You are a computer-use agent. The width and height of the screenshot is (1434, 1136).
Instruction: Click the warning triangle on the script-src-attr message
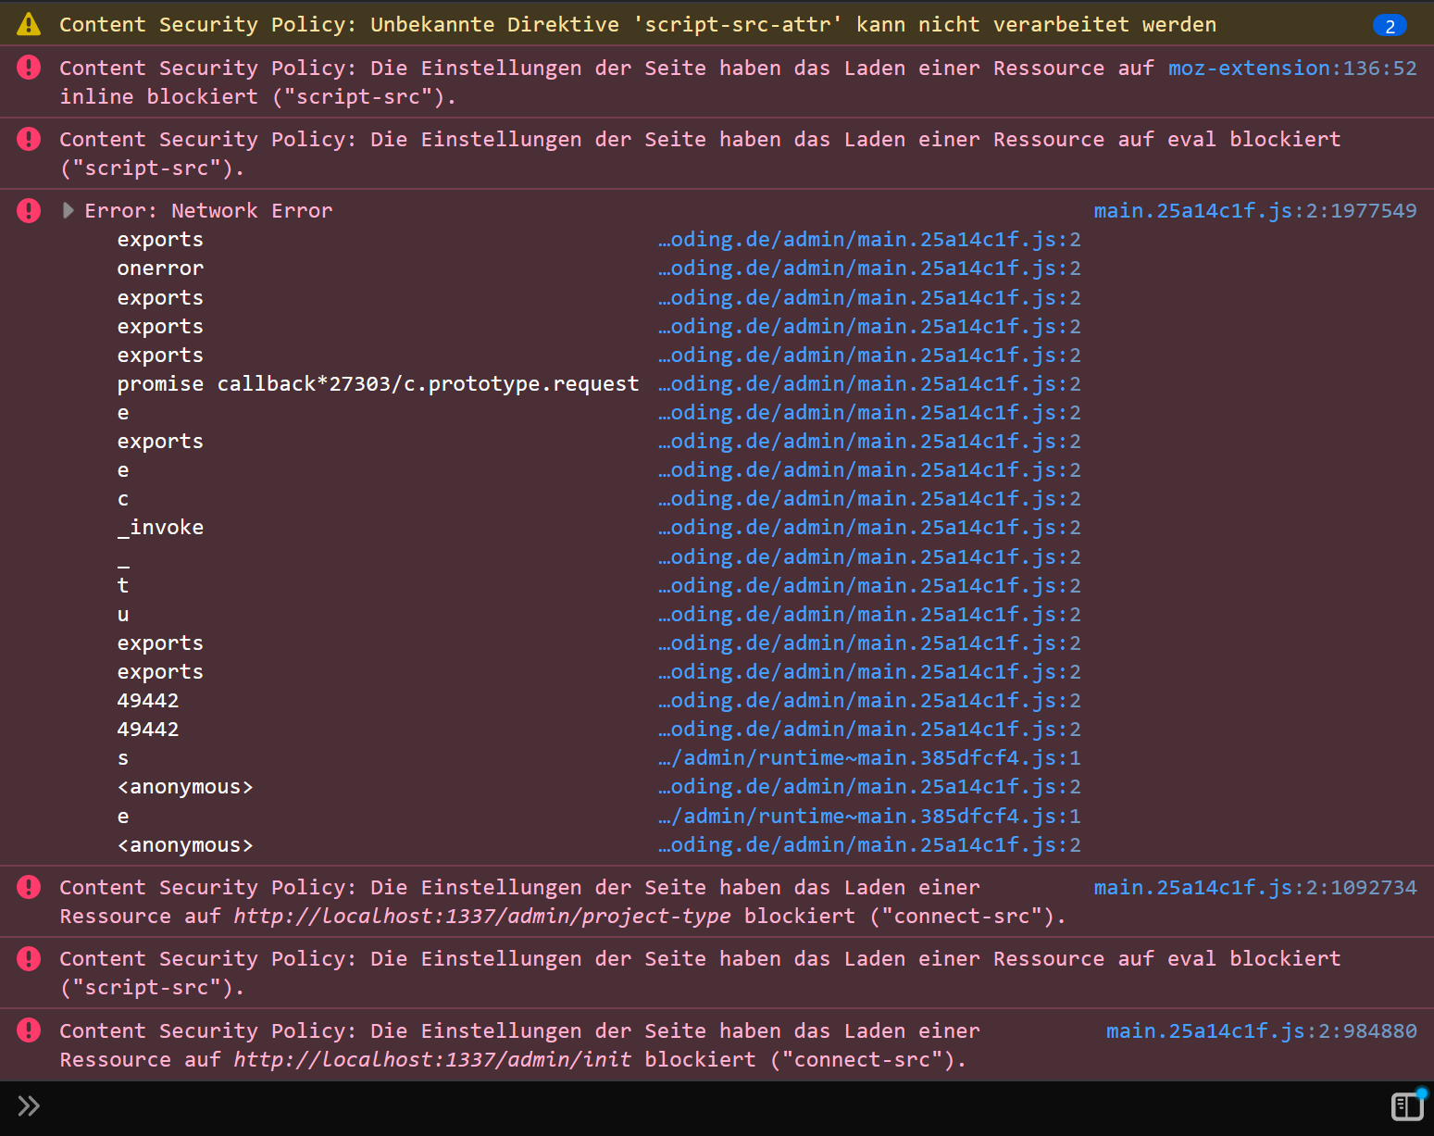point(28,24)
